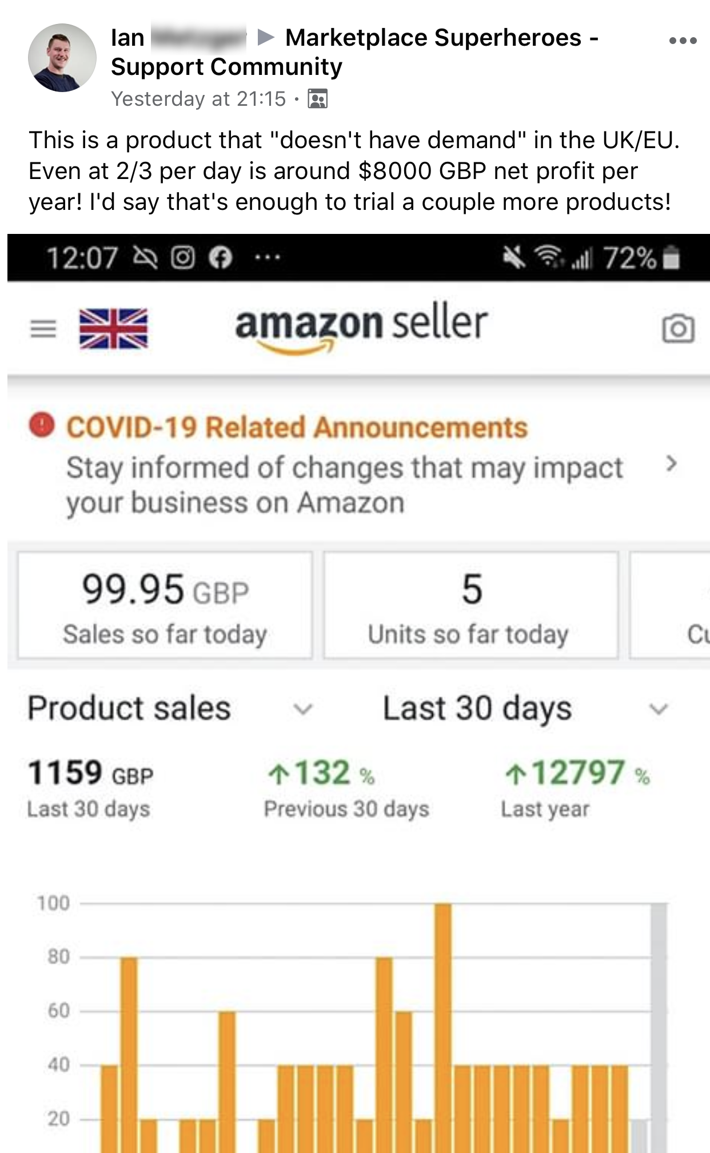The image size is (710, 1153).
Task: Open the Amazon seller hamburger menu
Action: 43,328
